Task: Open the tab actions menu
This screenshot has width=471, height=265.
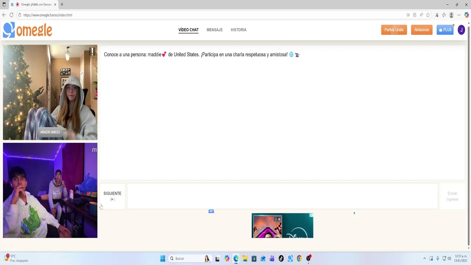Action: pos(4,4)
